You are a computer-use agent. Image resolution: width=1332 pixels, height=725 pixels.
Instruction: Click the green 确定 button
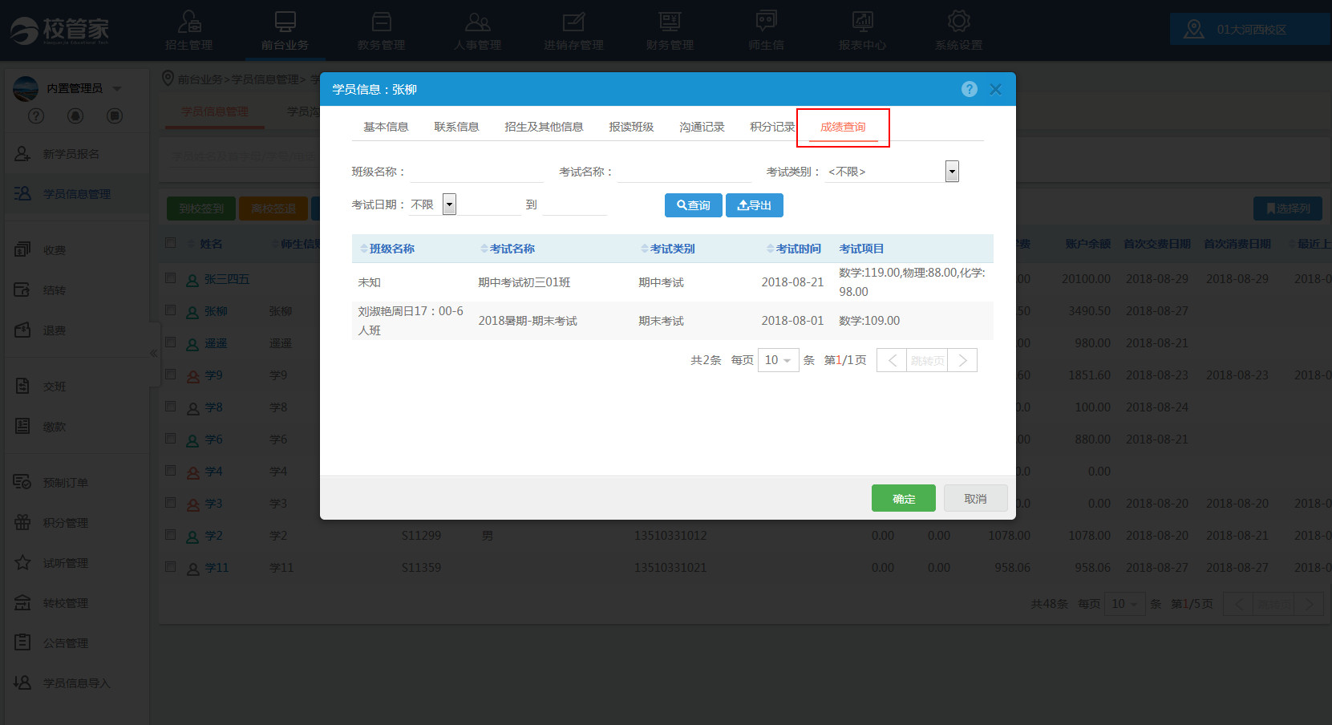903,498
